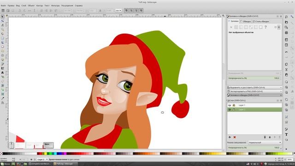Click the Import icon in the right command bar

pyautogui.click(x=286, y=40)
